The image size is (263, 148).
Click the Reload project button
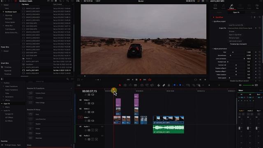coord(234,38)
